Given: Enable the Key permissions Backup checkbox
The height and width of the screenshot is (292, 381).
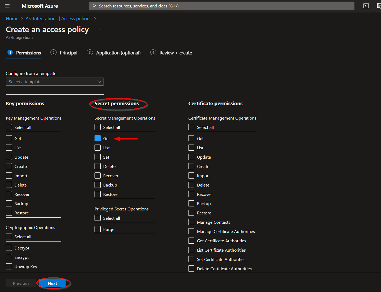Looking at the screenshot, I should point(9,204).
